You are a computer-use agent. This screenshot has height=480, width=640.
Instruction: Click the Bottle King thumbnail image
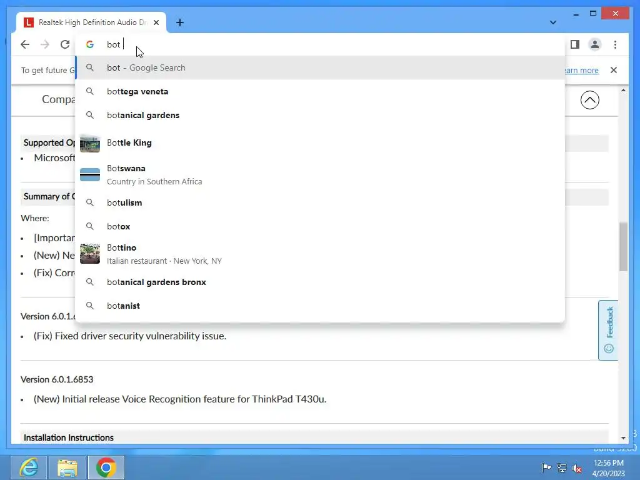(90, 143)
